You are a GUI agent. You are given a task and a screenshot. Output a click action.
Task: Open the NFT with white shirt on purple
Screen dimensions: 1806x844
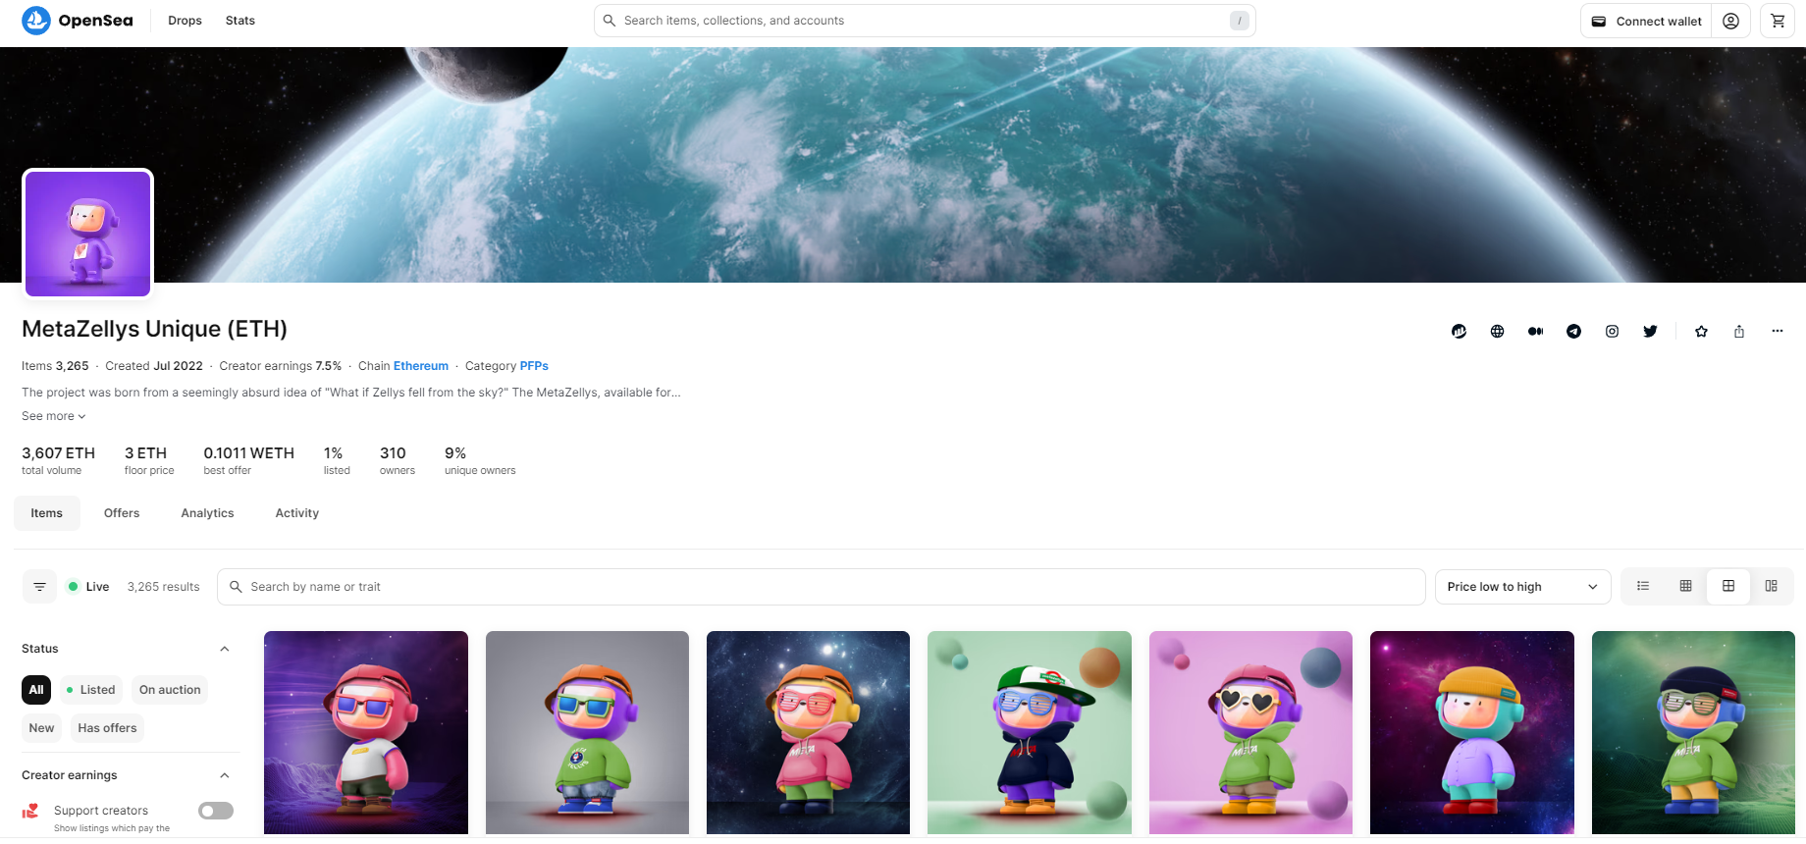[x=366, y=733]
